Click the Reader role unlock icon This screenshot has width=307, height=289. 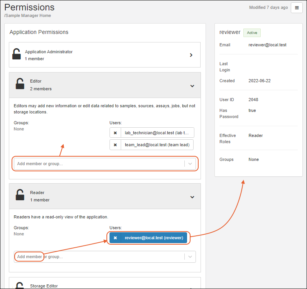tap(20, 195)
